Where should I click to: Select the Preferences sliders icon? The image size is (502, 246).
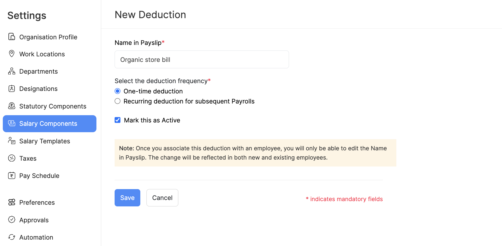(11, 202)
